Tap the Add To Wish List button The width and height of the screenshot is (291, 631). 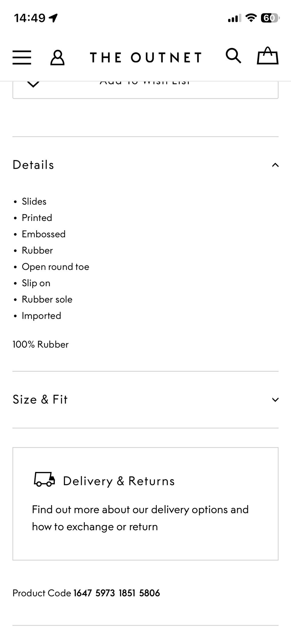145,88
